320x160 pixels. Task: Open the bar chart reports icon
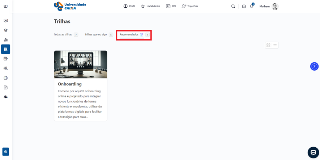tap(5, 40)
